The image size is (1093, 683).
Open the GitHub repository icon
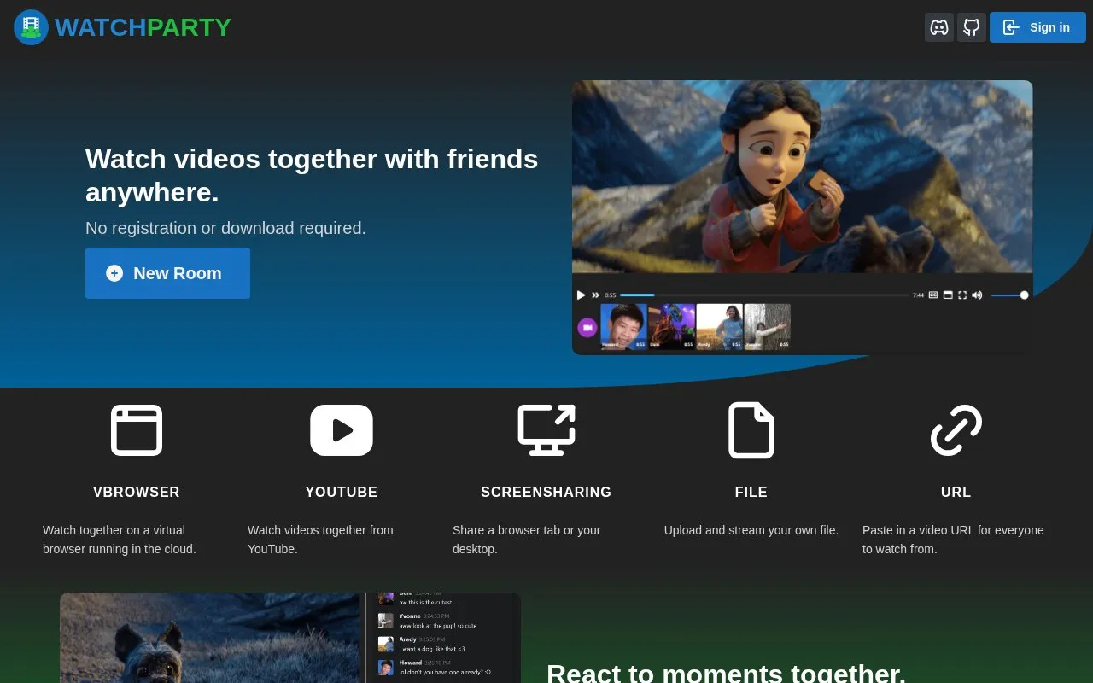click(972, 27)
